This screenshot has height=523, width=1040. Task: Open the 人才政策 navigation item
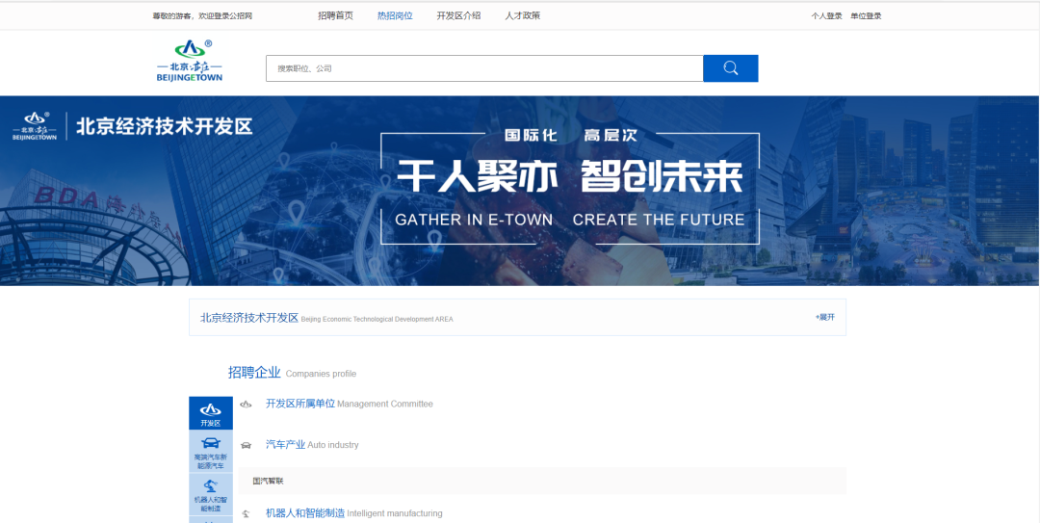pyautogui.click(x=522, y=15)
